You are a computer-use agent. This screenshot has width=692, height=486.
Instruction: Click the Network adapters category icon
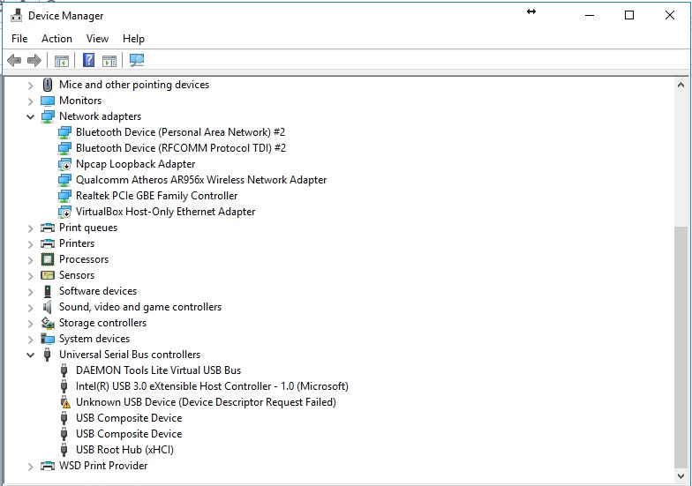coord(48,116)
